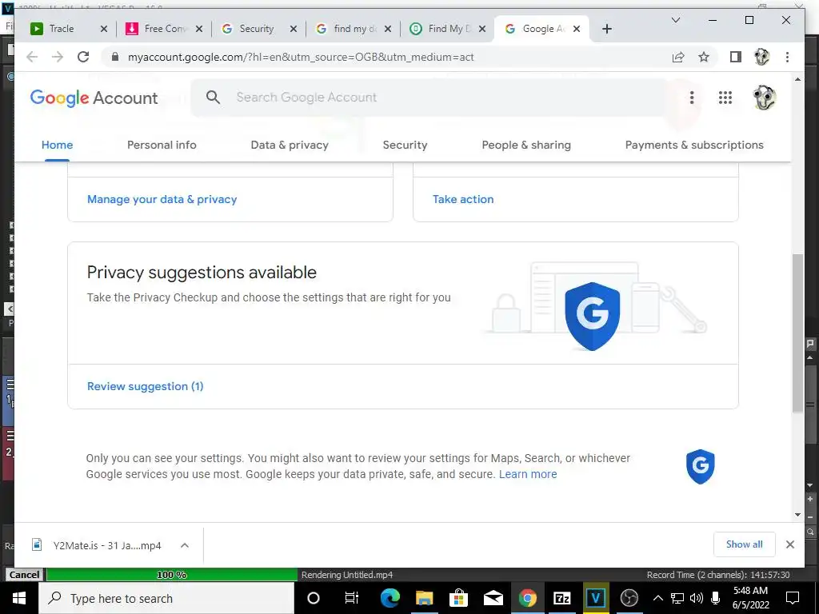Open Chrome from the taskbar
The width and height of the screenshot is (819, 614).
(528, 598)
